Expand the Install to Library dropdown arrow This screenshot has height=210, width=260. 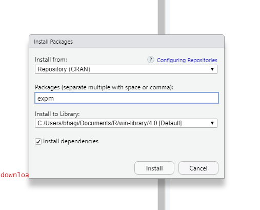point(212,123)
